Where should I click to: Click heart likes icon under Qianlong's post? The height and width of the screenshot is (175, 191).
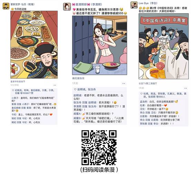[13, 90]
